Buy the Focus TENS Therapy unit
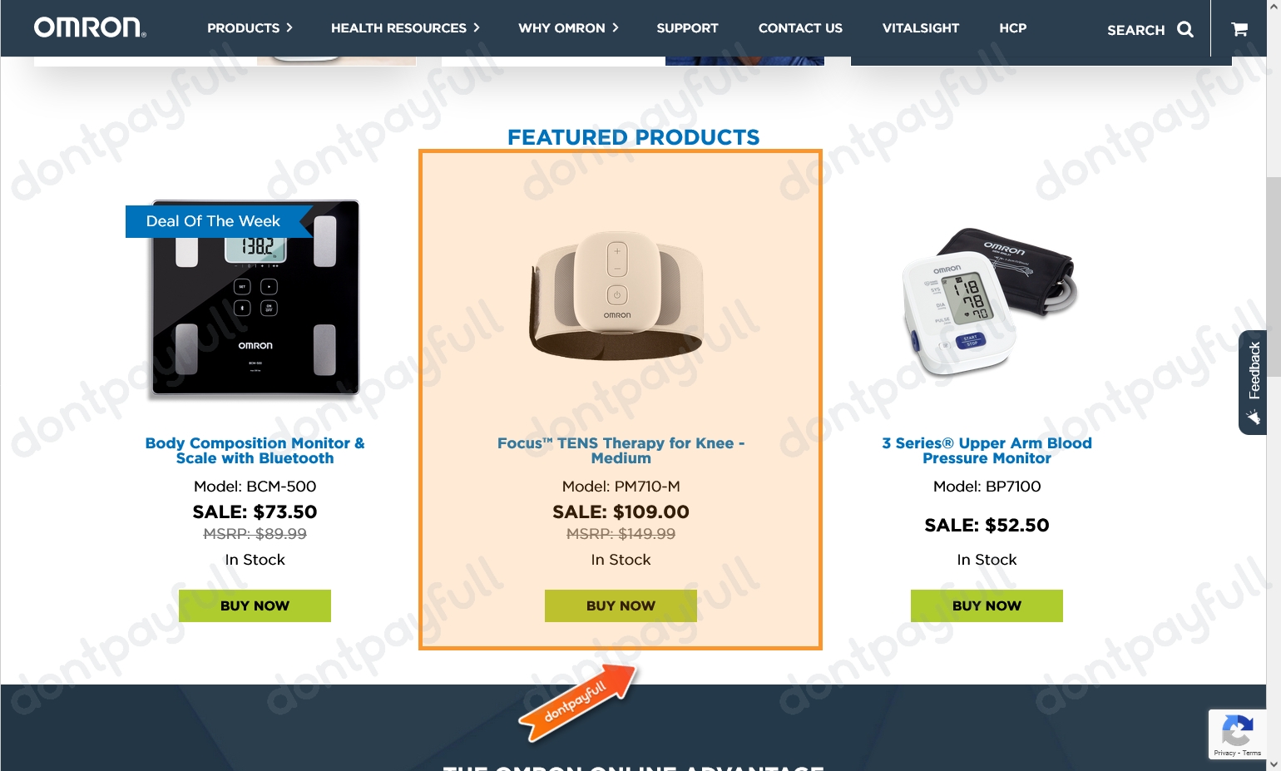This screenshot has width=1281, height=771. pos(621,605)
